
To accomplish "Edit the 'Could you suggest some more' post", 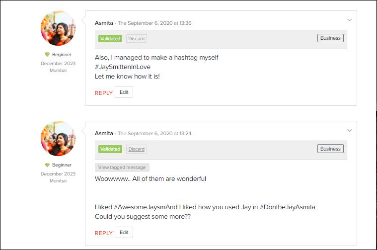I will point(124,233).
